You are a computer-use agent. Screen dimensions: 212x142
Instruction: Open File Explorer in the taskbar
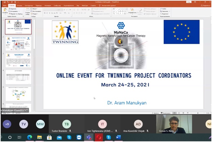click(39, 138)
